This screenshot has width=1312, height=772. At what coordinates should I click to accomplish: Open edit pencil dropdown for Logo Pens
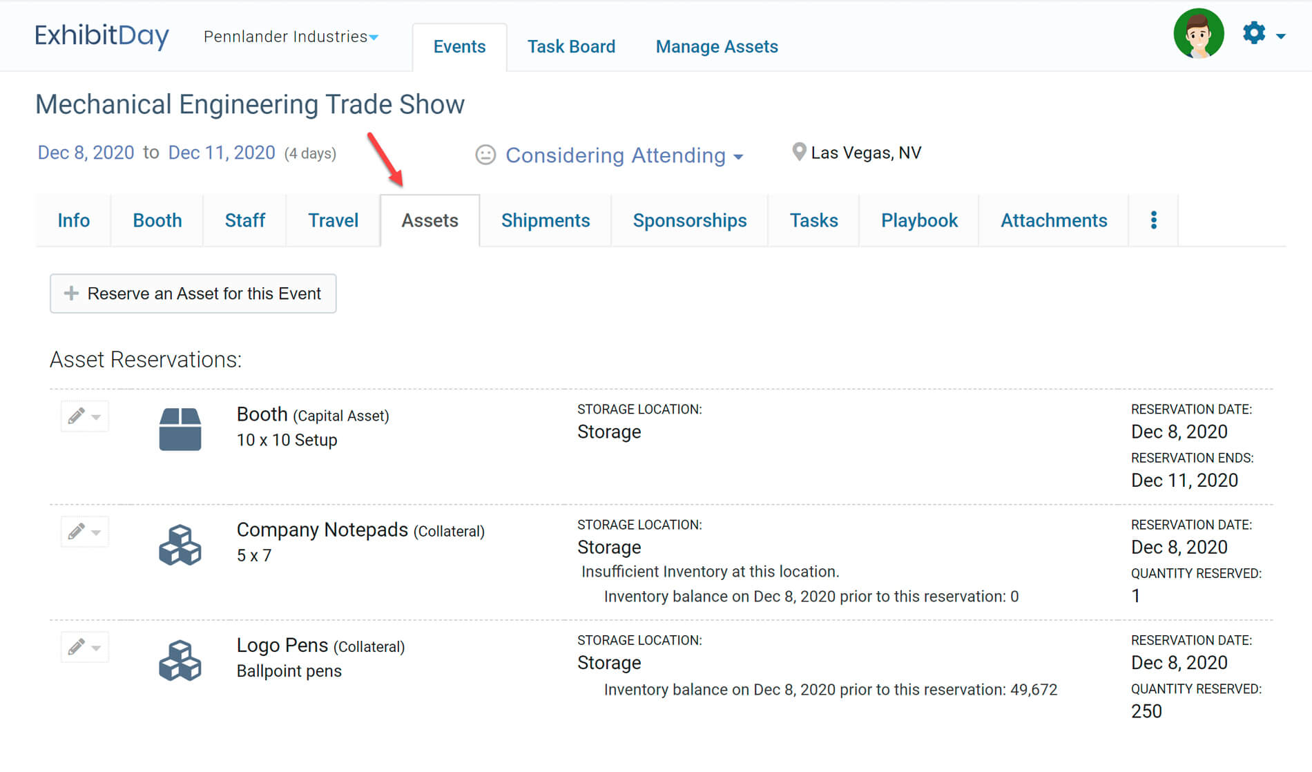tap(84, 647)
